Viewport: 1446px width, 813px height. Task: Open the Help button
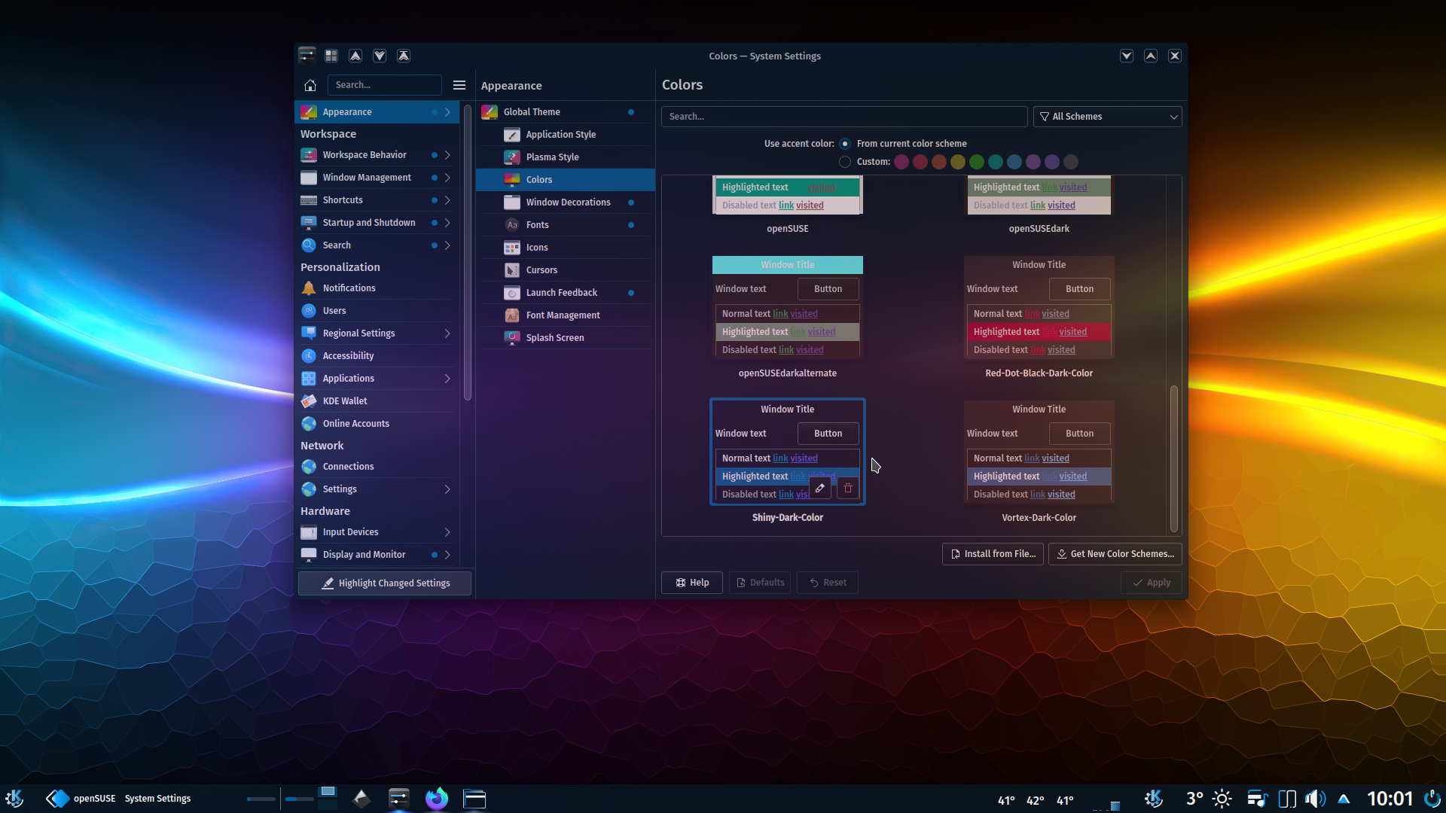coord(692,583)
